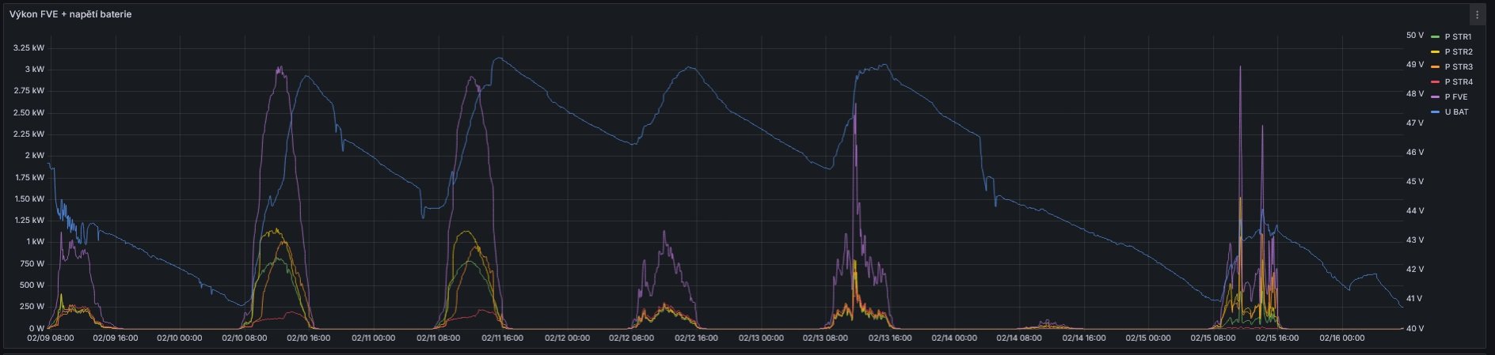Toggle the U BAT series in legend

tap(1456, 111)
